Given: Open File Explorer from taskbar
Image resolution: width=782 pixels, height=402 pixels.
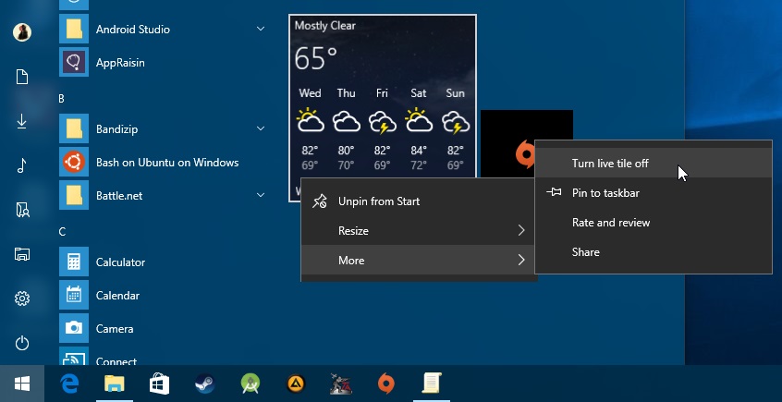Looking at the screenshot, I should [115, 384].
